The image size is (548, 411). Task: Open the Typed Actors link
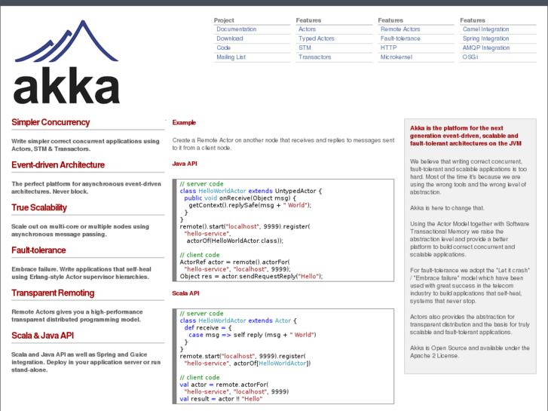coord(317,38)
